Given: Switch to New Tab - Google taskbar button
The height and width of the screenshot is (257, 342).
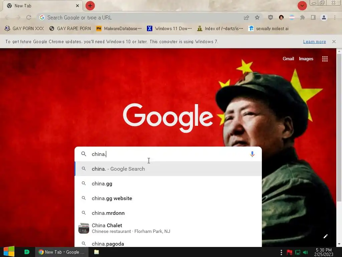Looking at the screenshot, I should (62, 252).
